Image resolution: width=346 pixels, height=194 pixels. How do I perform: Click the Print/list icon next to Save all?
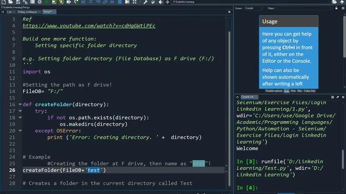point(32,2)
